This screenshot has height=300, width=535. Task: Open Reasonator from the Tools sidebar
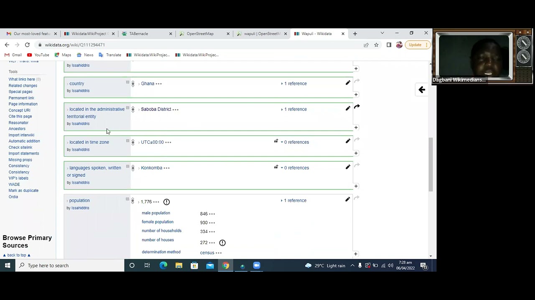pyautogui.click(x=18, y=122)
